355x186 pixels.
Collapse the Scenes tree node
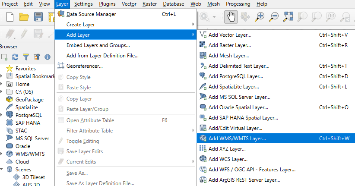click(x=2, y=170)
